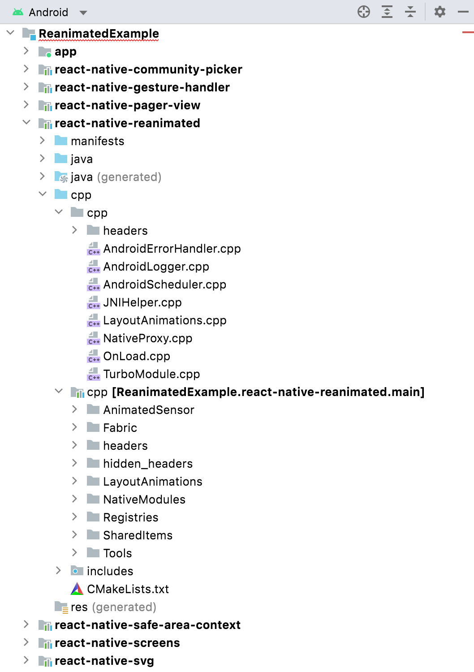
Task: Click the app module icon
Action: point(44,51)
